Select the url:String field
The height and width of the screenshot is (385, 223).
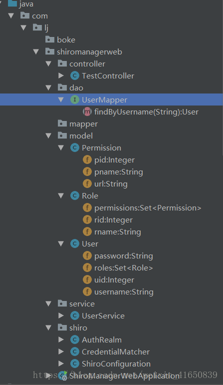111,184
